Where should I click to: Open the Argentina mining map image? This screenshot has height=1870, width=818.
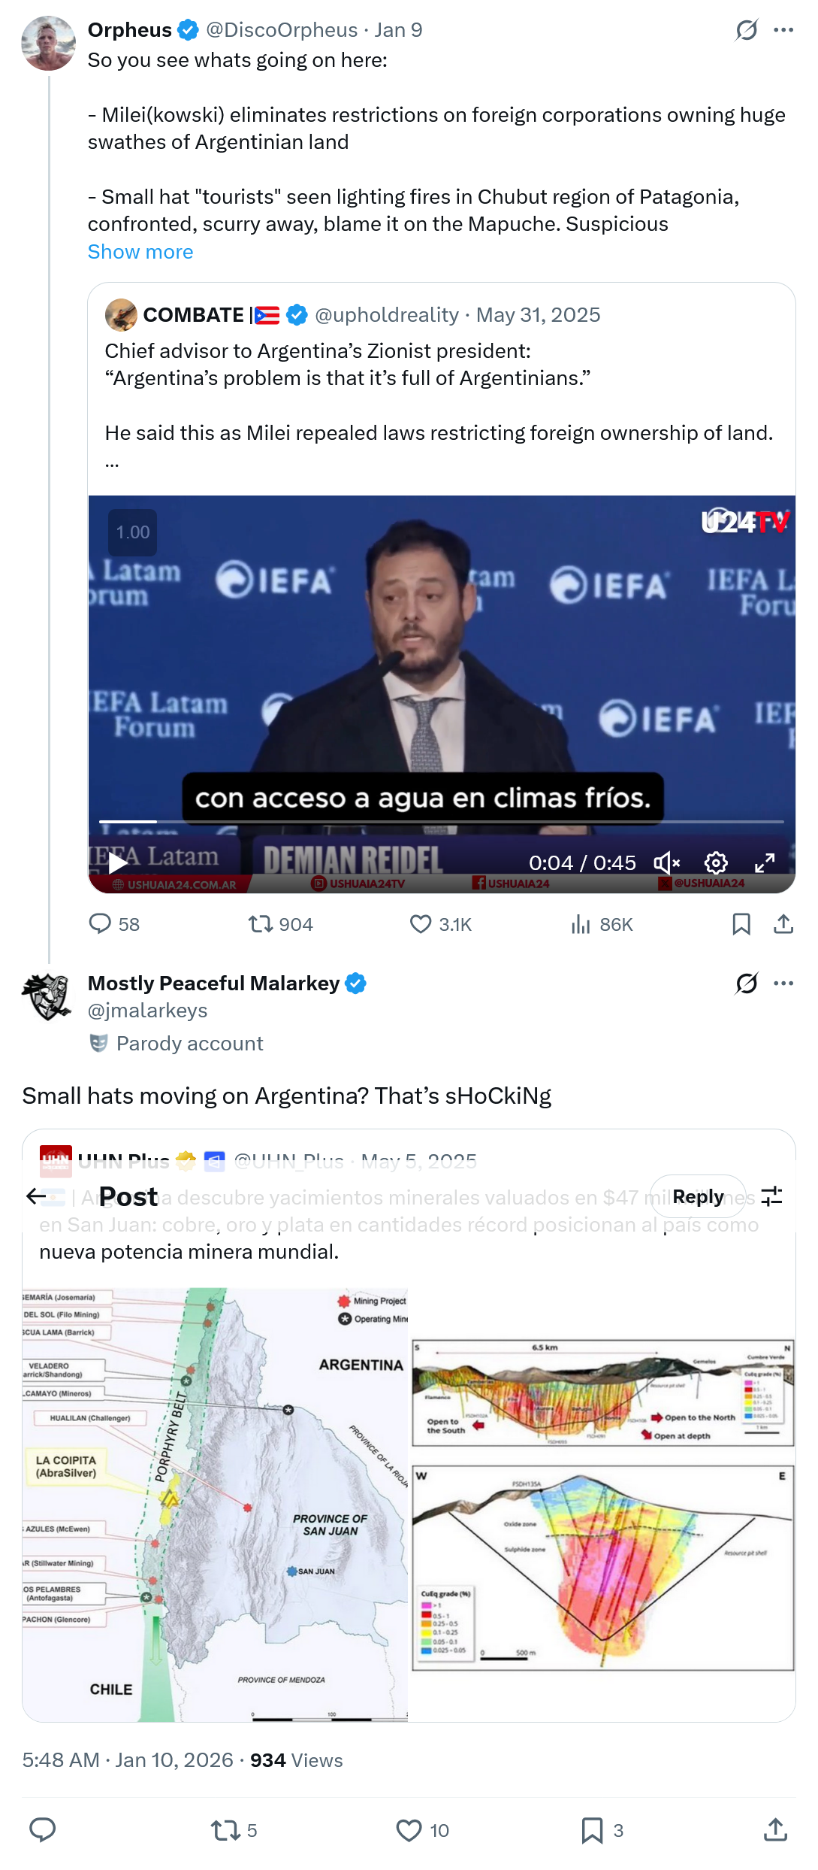click(215, 1505)
